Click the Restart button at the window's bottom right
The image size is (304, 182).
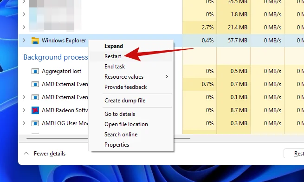294,154
